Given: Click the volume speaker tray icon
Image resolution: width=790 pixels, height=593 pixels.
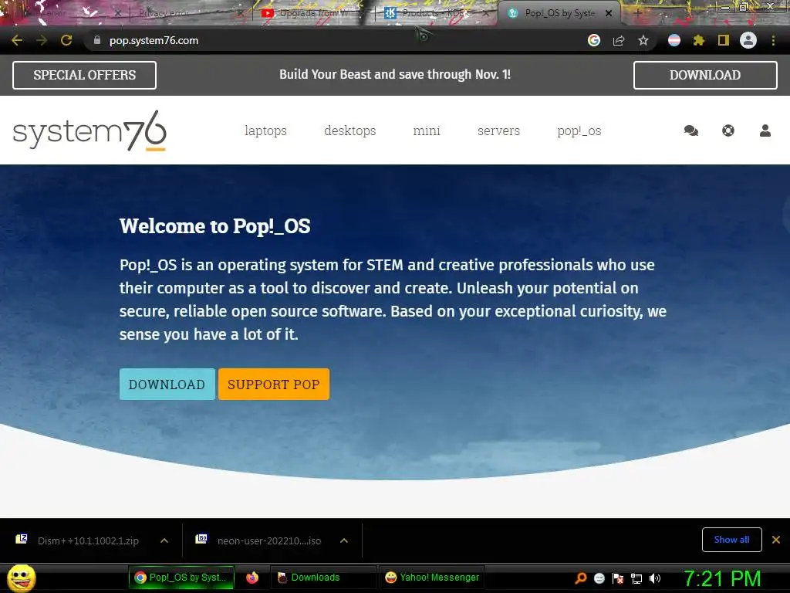Looking at the screenshot, I should click(x=655, y=578).
